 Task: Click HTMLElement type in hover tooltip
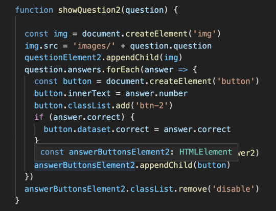(205, 152)
